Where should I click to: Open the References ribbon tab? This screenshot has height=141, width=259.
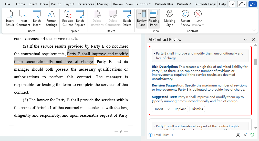(86, 4)
